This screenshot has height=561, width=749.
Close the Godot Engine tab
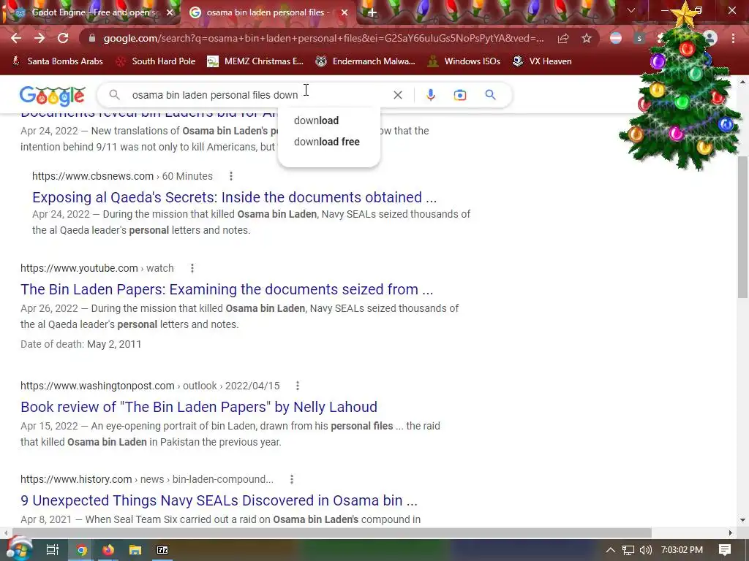point(170,12)
